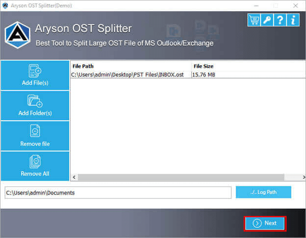Click the Remove file button
This screenshot has width=306, height=238.
(x=35, y=136)
